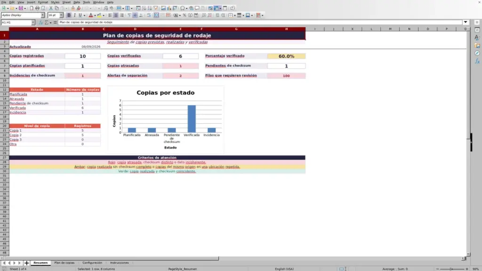The width and height of the screenshot is (482, 271).
Task: Switch to the Instrucciones sheet tab
Action: [x=119, y=263]
